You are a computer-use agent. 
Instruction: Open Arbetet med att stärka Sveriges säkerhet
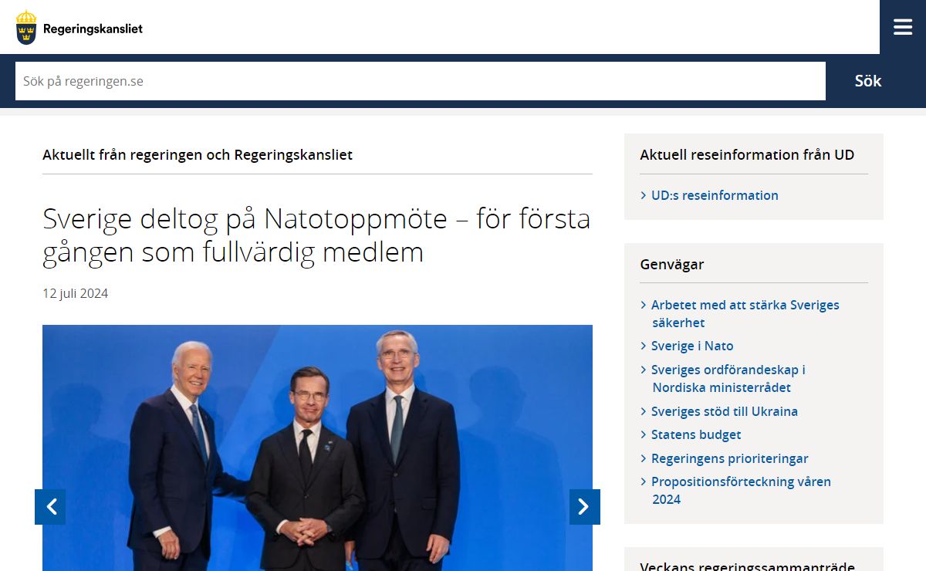(744, 313)
